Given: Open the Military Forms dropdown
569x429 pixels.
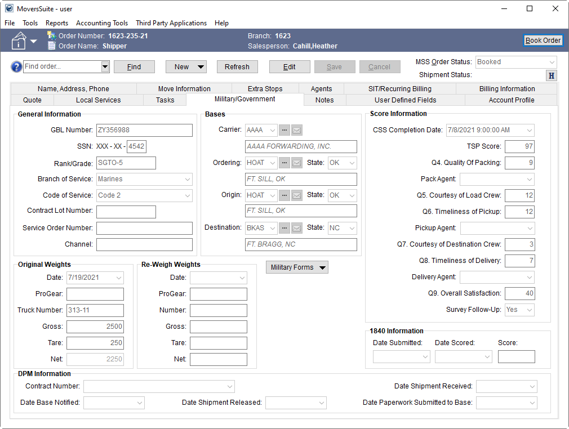Looking at the screenshot, I should point(297,267).
